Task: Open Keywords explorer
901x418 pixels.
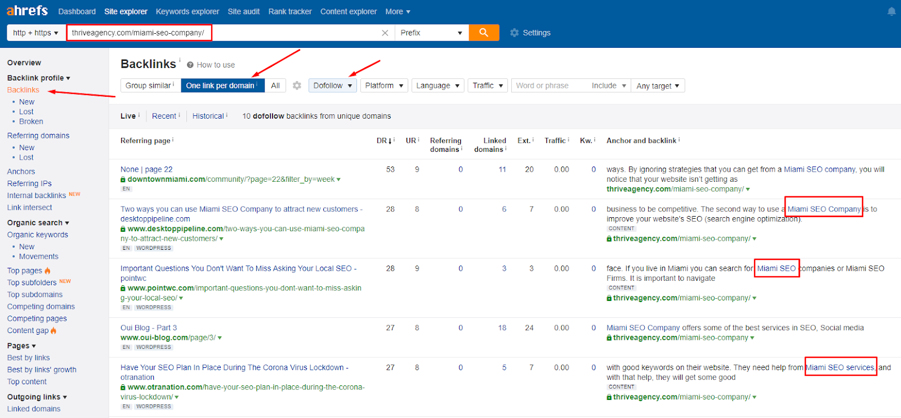Action: (x=188, y=11)
